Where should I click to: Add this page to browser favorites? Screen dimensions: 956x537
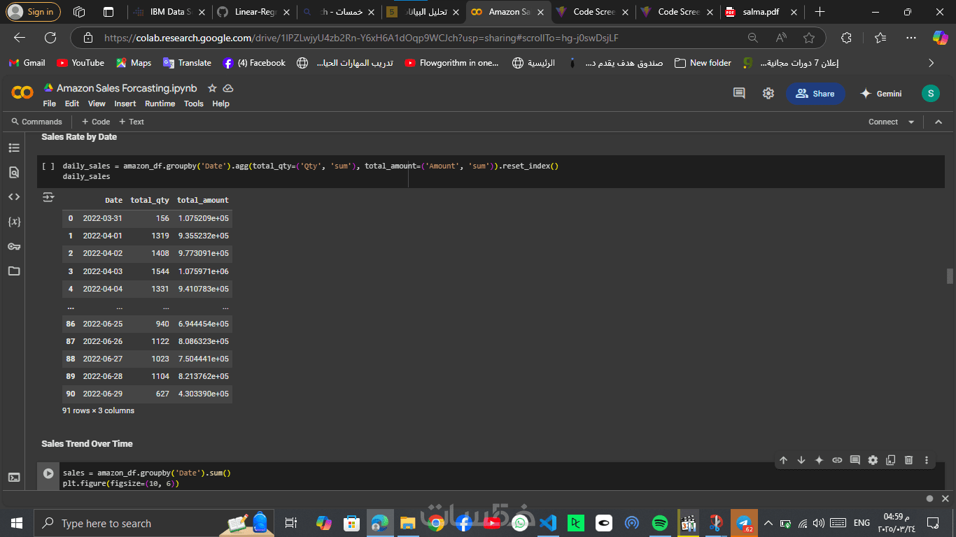809,38
